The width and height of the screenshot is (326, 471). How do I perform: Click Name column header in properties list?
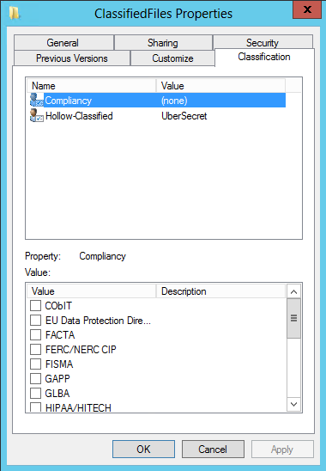pyautogui.click(x=92, y=86)
